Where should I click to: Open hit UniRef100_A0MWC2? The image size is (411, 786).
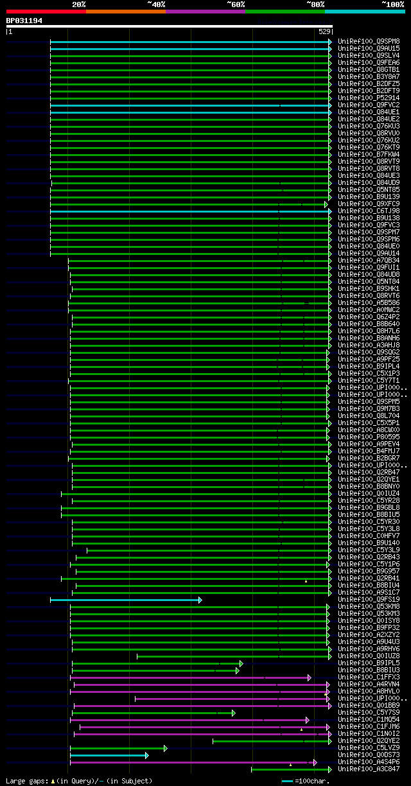[x=369, y=310]
